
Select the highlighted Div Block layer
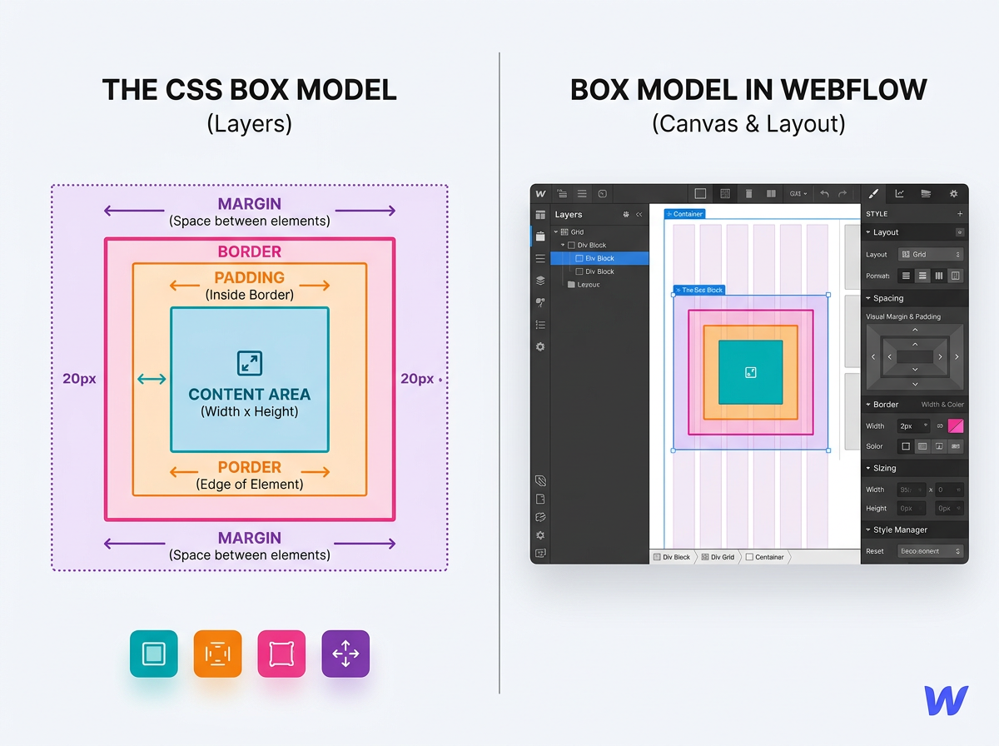coord(599,258)
